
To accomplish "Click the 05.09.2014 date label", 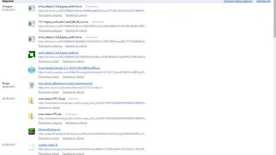I will (x=9, y=99).
